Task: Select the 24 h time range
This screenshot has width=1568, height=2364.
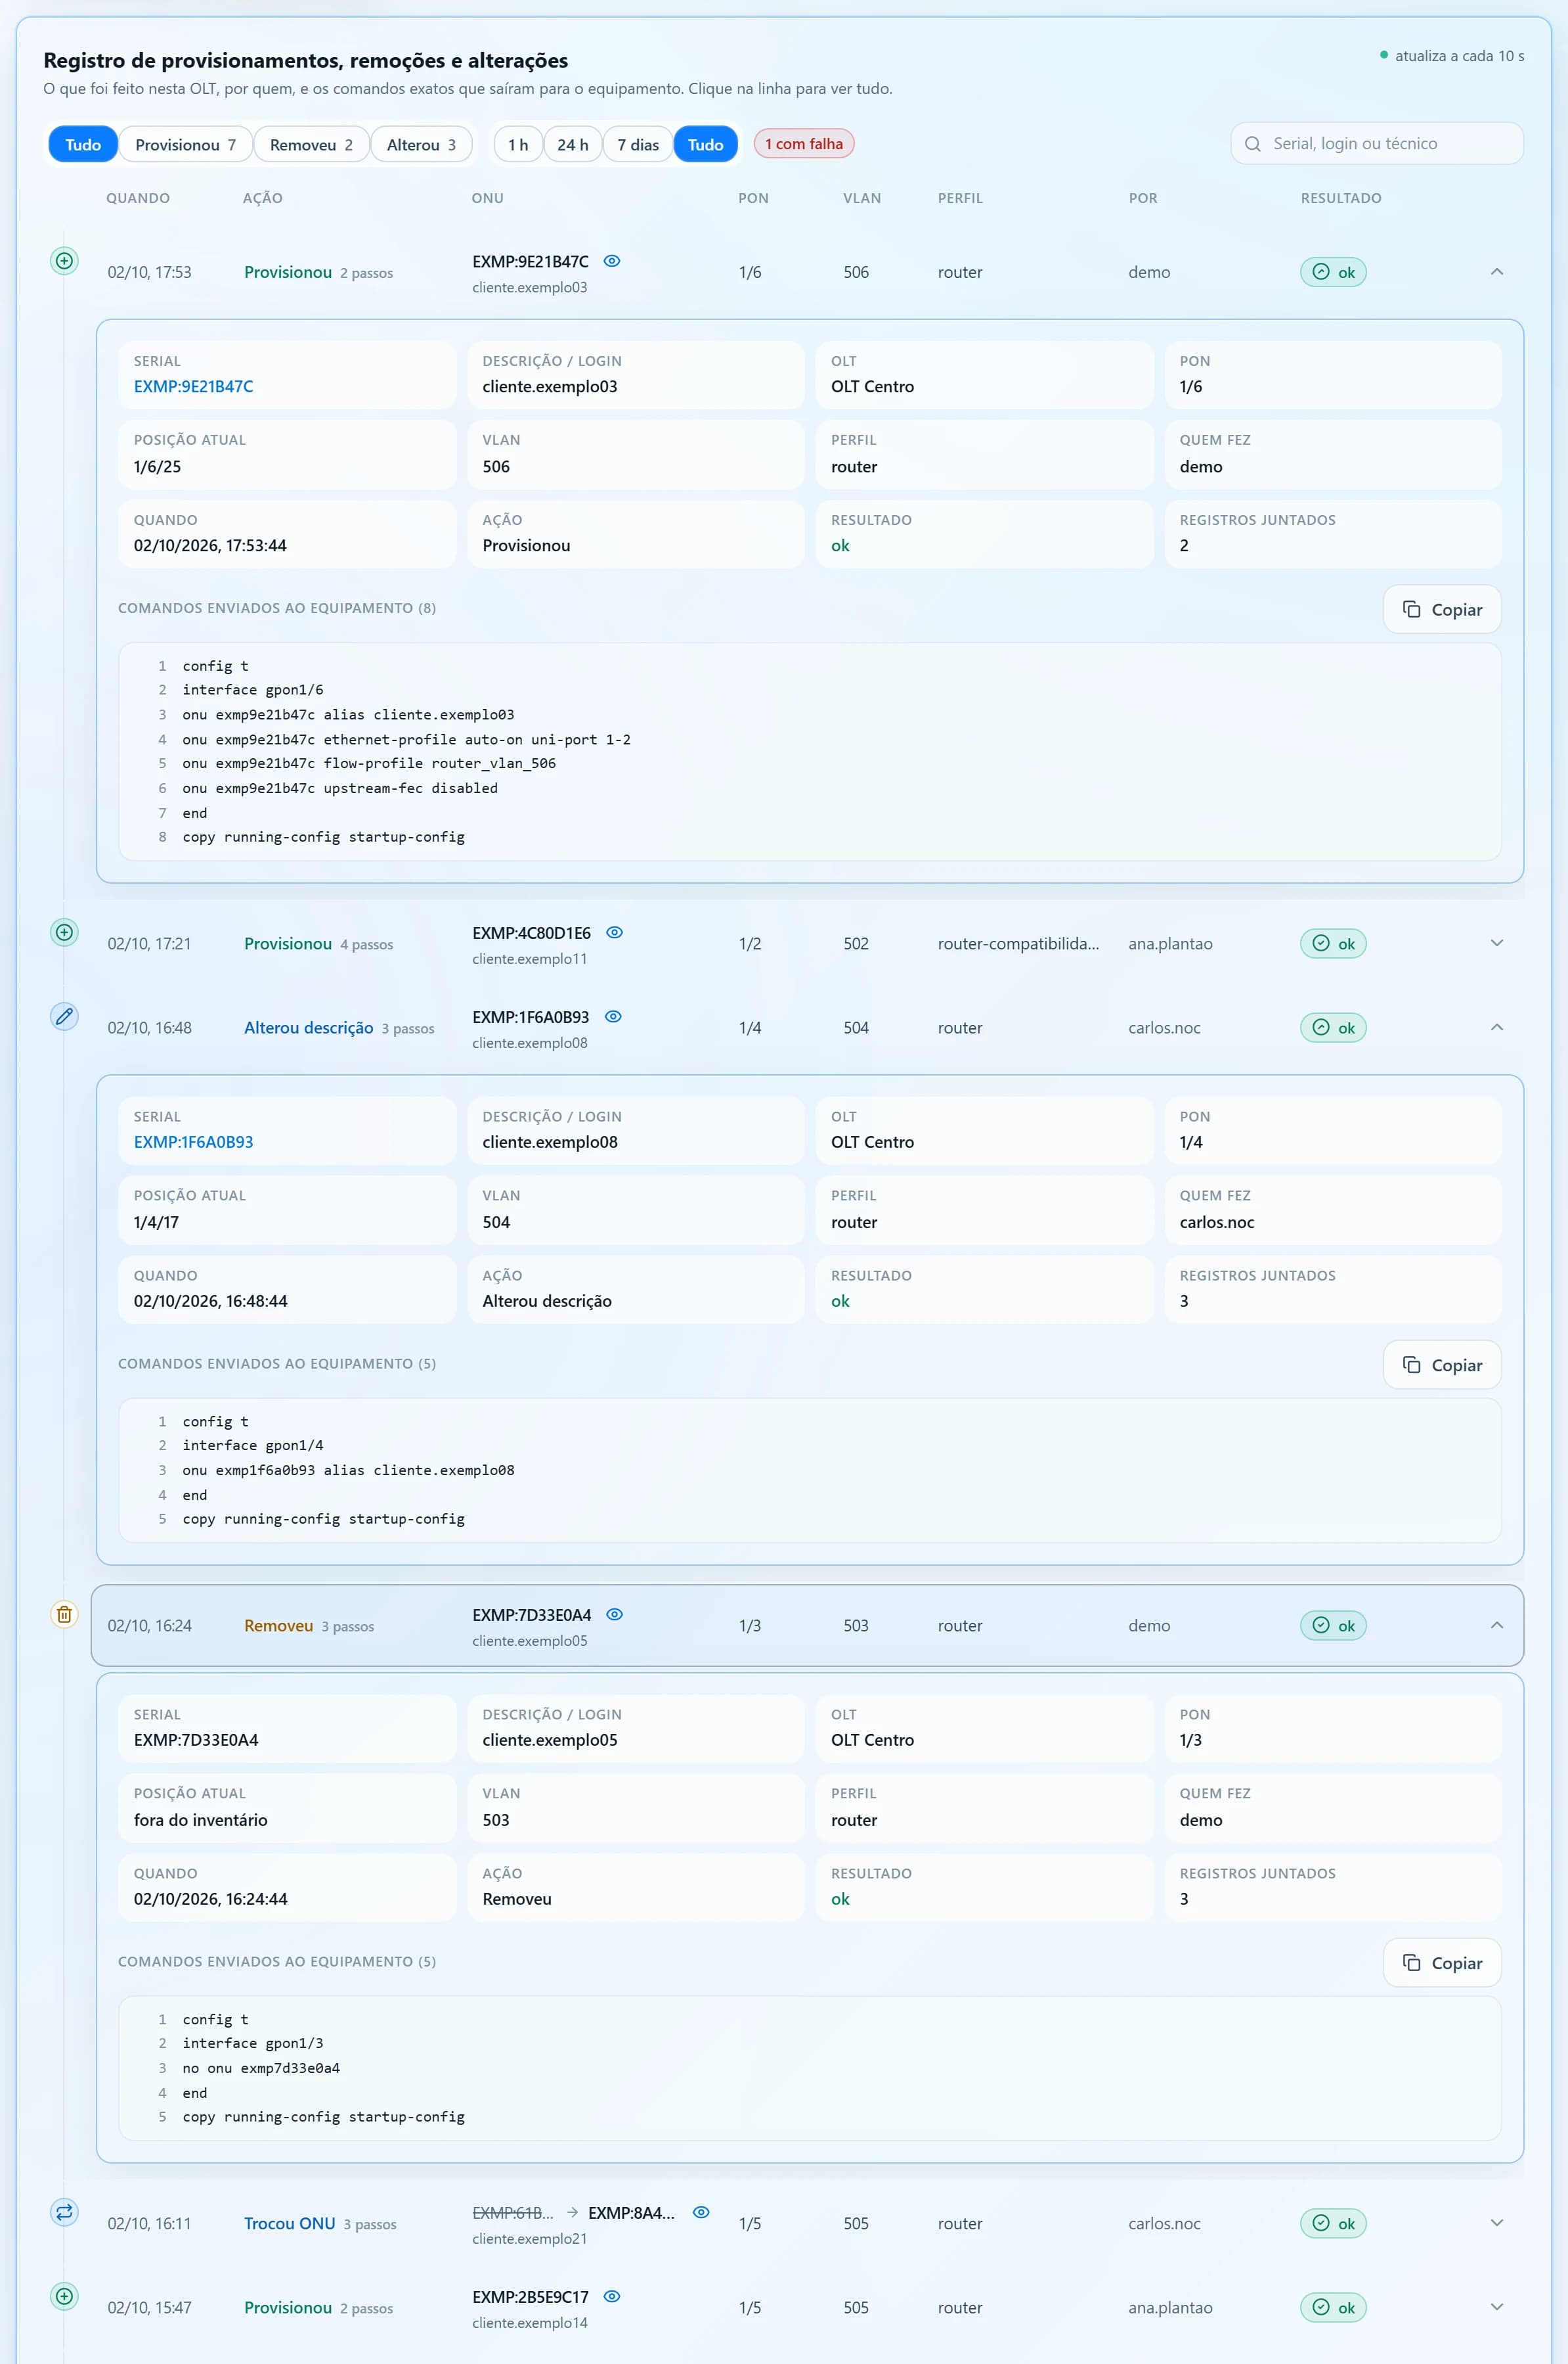Action: pyautogui.click(x=573, y=145)
